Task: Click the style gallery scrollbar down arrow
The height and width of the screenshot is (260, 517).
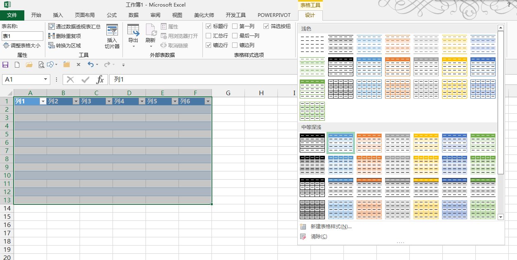Action: tap(501, 217)
